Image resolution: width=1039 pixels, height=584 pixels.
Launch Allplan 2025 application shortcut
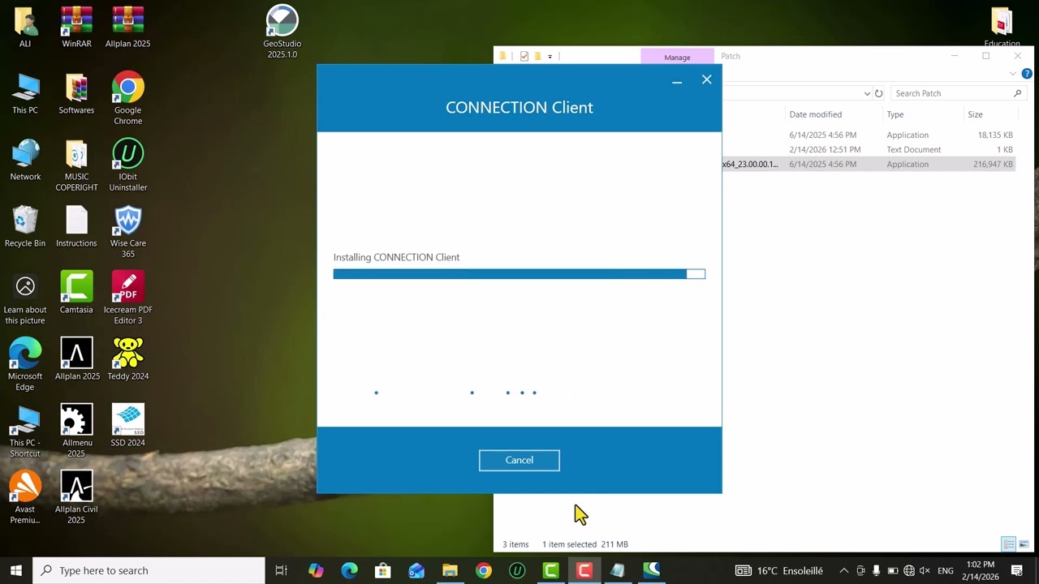click(x=77, y=360)
